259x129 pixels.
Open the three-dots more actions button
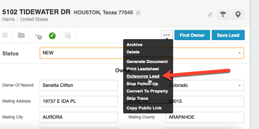167,35
